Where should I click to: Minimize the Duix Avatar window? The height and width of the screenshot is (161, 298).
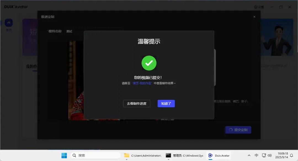pyautogui.click(x=272, y=7)
